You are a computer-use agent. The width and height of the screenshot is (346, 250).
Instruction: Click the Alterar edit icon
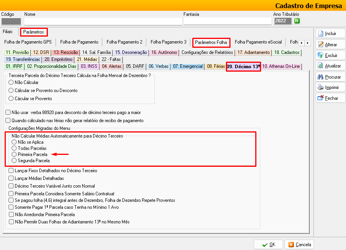point(321,45)
